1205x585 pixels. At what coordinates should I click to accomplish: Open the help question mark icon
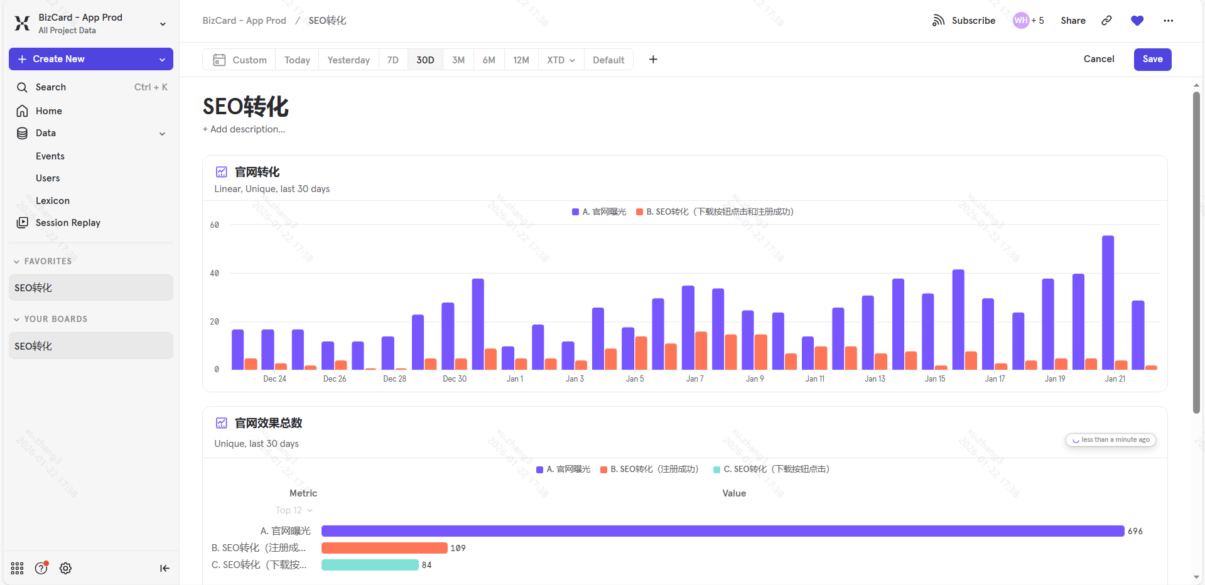[x=41, y=568]
